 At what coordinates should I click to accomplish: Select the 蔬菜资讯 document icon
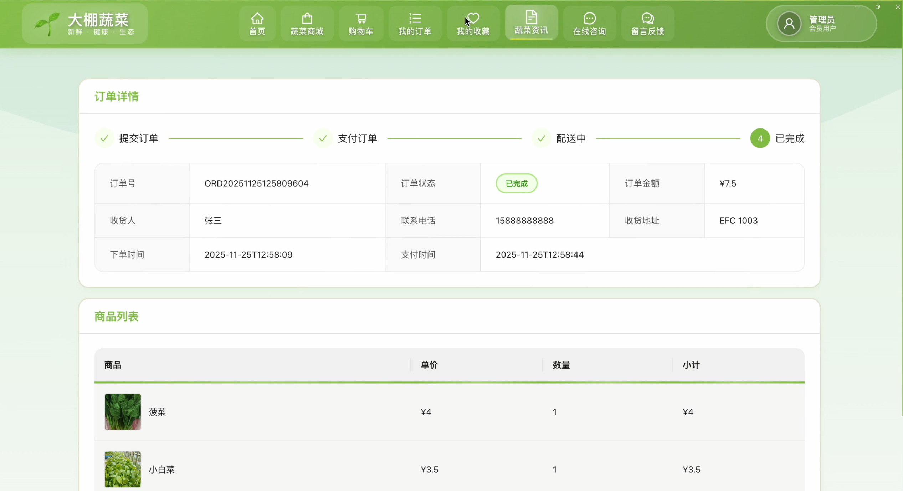click(x=531, y=17)
